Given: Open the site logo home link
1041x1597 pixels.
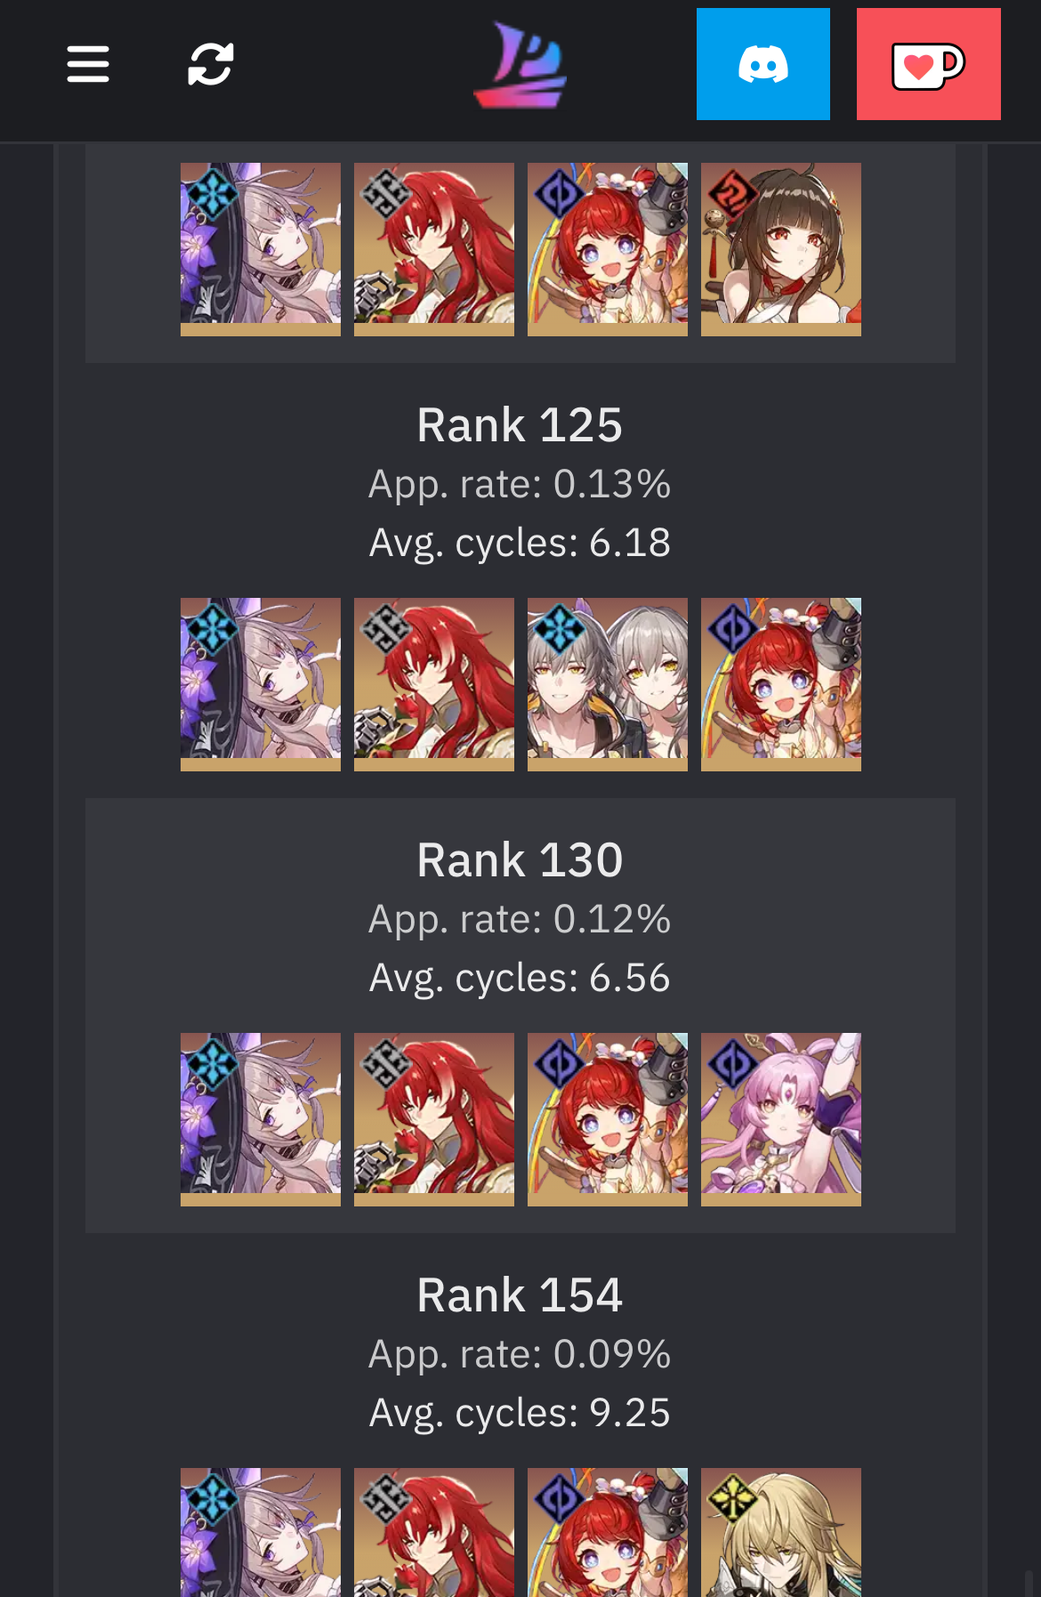Looking at the screenshot, I should [520, 65].
